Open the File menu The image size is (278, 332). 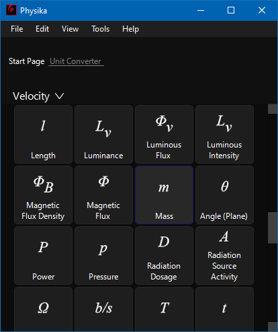tap(17, 29)
